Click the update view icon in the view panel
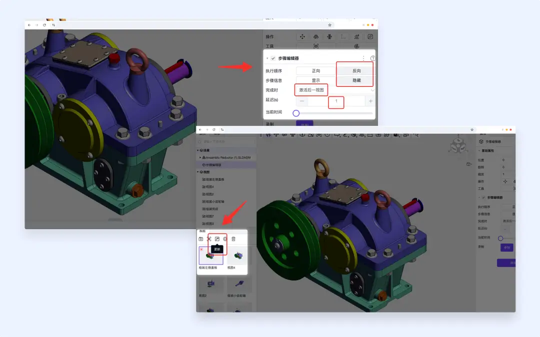The image size is (540, 337). [x=217, y=239]
